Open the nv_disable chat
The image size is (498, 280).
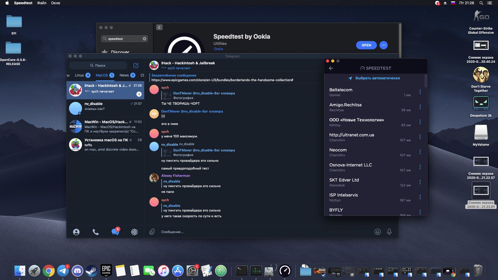[x=105, y=108]
